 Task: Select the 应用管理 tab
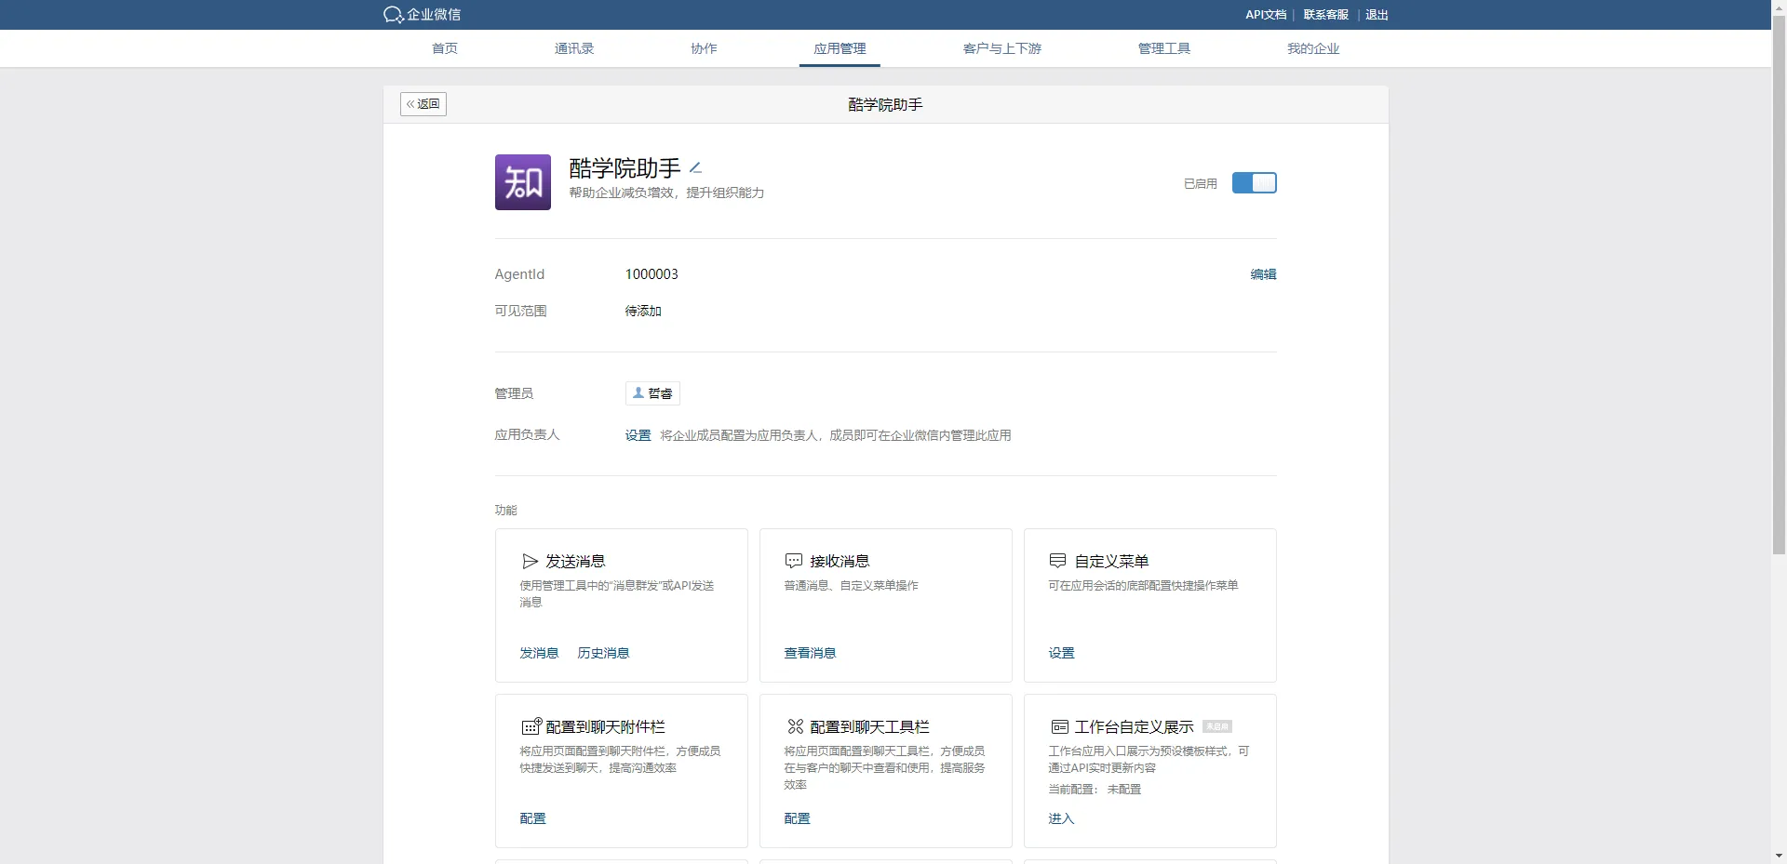pos(840,48)
